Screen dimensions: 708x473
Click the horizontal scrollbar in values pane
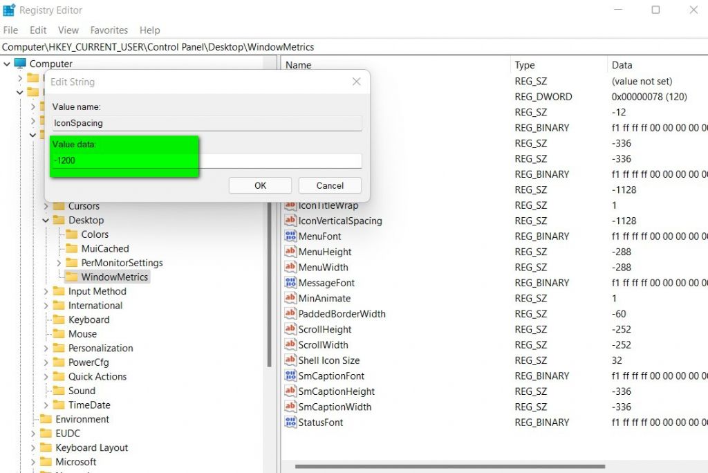[x=449, y=467]
